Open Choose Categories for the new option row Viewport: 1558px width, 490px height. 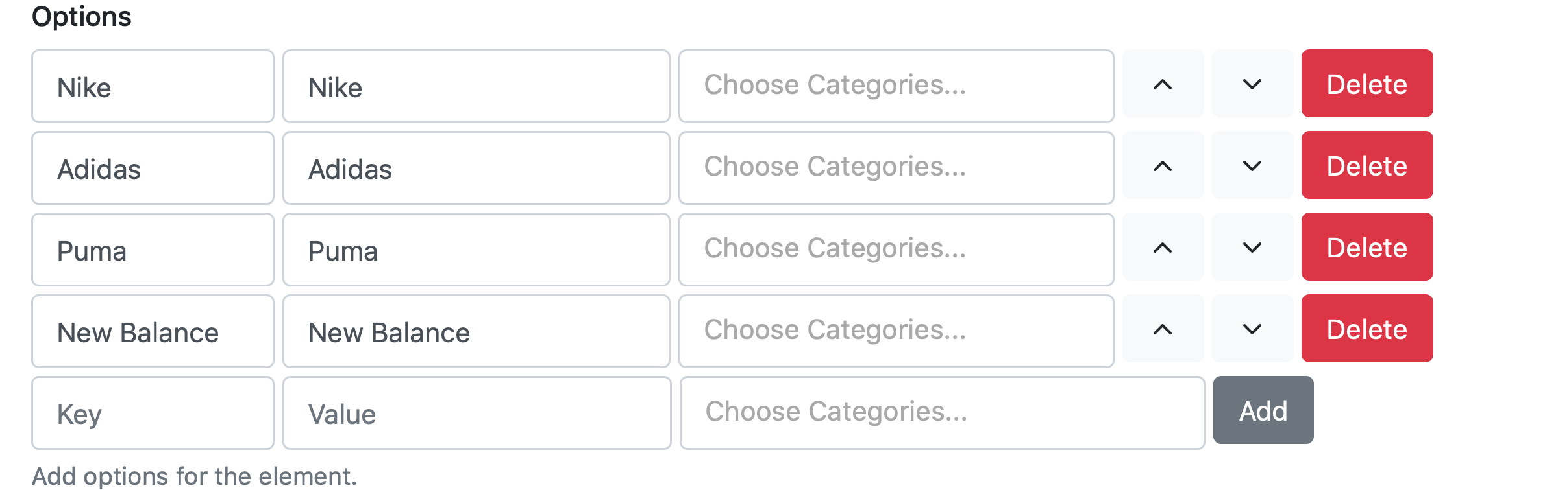coord(941,412)
